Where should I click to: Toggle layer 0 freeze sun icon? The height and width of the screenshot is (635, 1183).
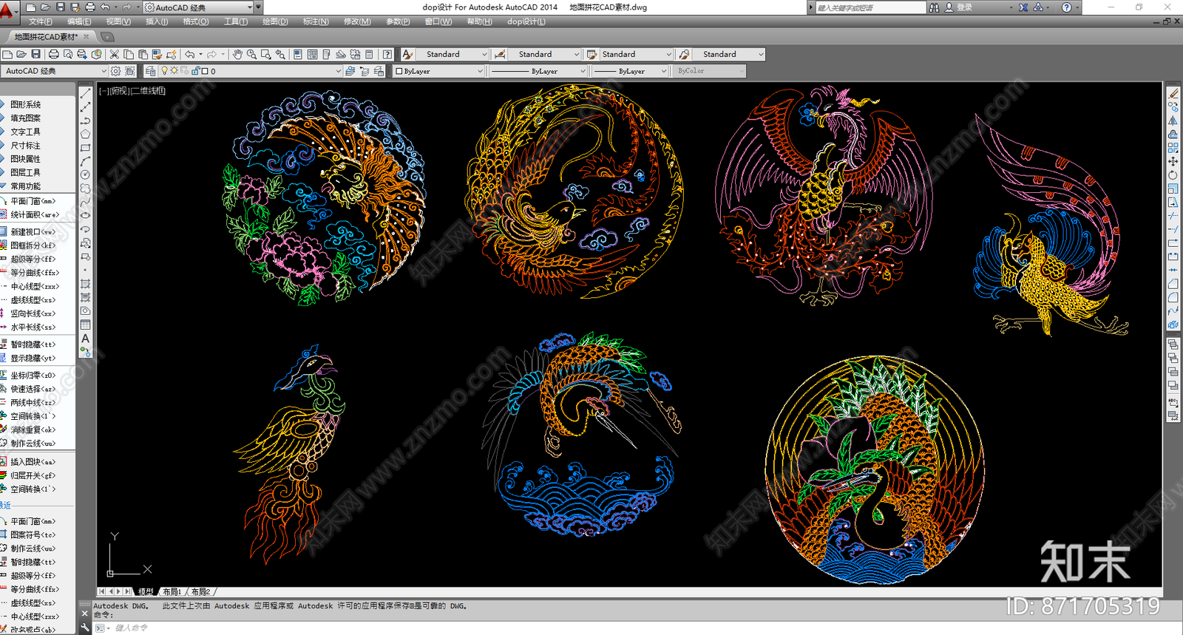[174, 71]
